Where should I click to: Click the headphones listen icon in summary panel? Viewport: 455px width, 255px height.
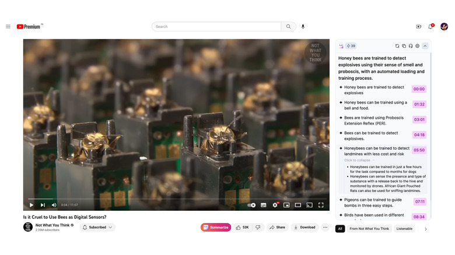[411, 46]
